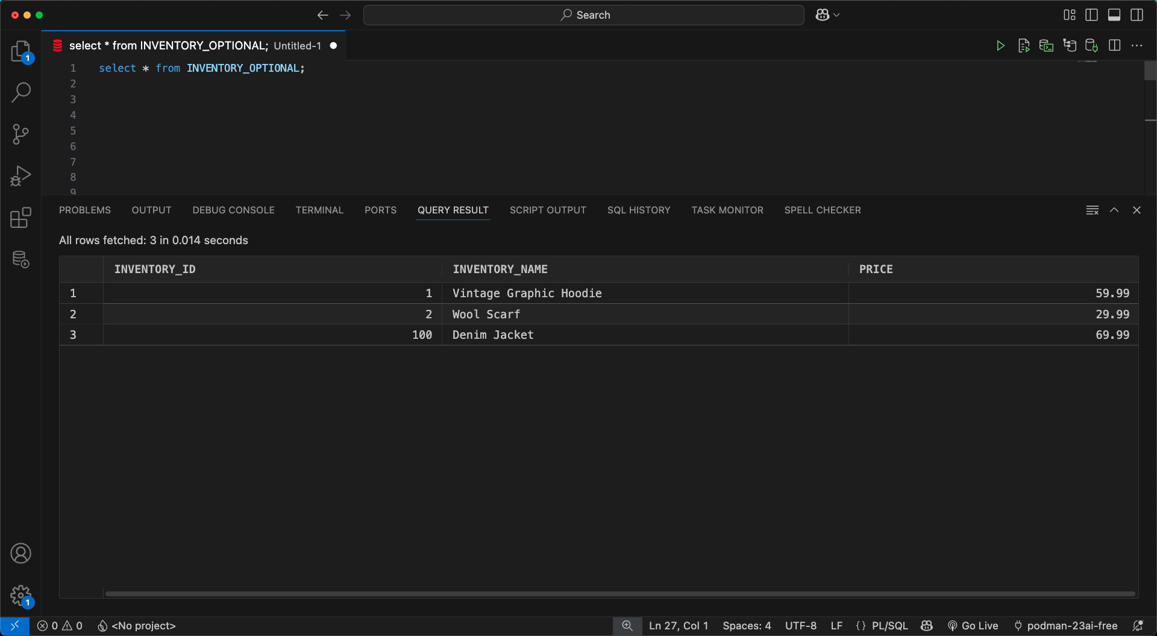Close the bottom panel
The image size is (1157, 636).
(1137, 210)
